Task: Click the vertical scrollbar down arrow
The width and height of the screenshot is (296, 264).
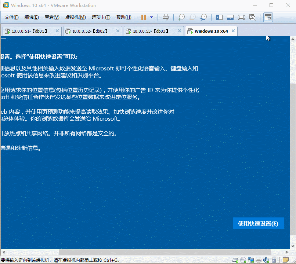Action: coord(293,246)
